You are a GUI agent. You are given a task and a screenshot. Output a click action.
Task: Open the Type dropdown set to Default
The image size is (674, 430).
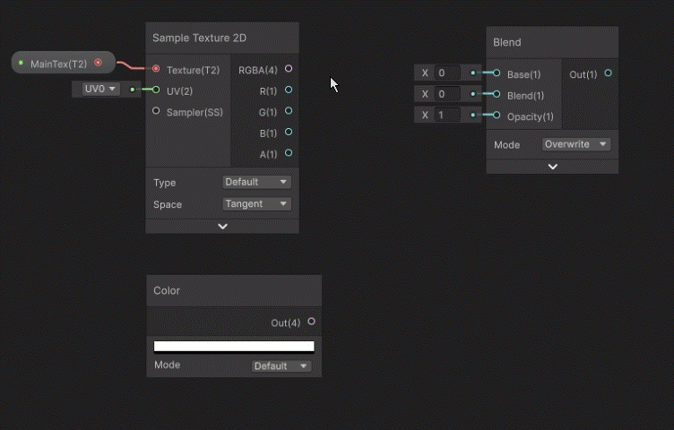pos(257,182)
